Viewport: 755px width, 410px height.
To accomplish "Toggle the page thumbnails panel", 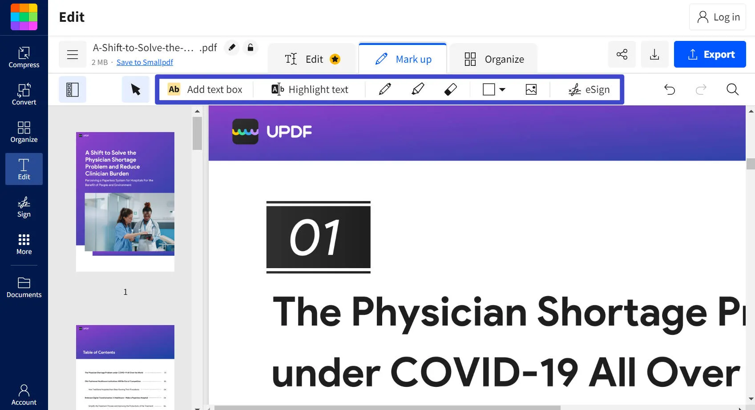I will 72,89.
